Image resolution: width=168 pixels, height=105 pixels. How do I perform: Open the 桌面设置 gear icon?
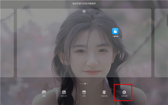click(124, 92)
